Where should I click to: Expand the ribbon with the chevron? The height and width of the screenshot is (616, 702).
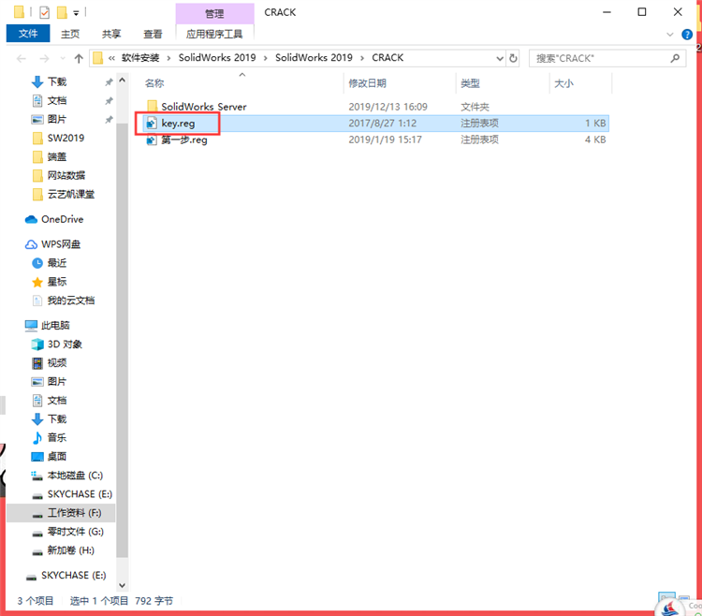click(670, 35)
